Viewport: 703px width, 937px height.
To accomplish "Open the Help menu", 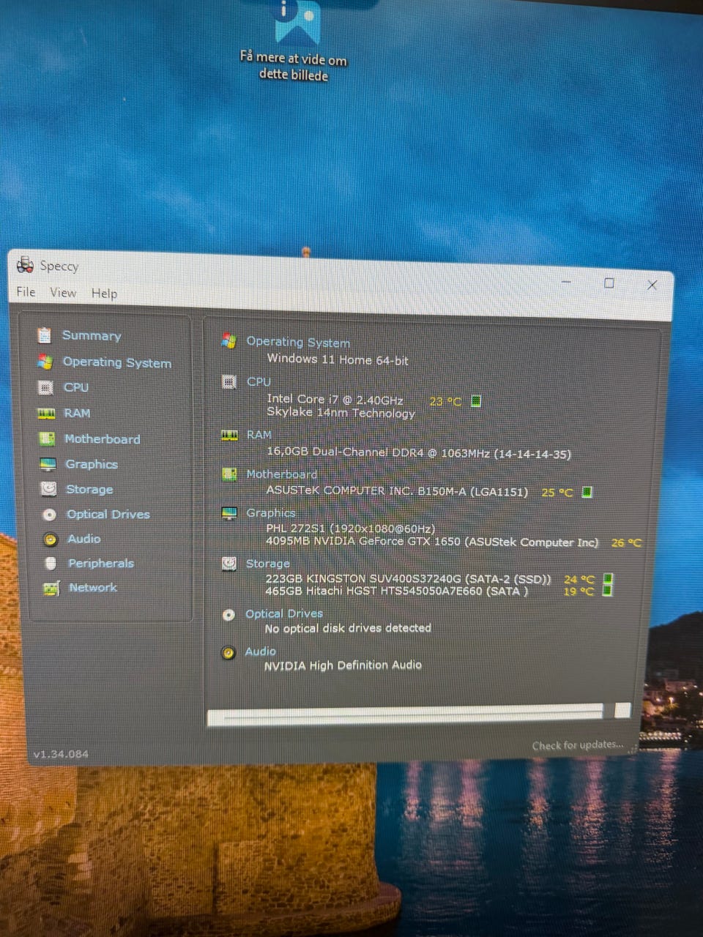I will pos(104,293).
